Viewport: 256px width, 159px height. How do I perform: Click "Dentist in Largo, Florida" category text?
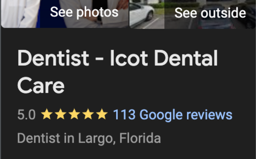pyautogui.click(x=89, y=138)
